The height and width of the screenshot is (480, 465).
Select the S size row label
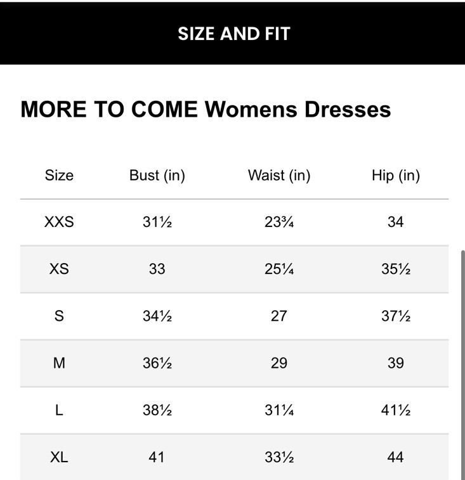pyautogui.click(x=59, y=316)
